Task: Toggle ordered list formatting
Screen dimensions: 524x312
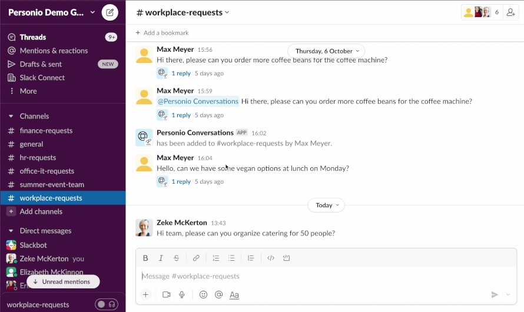Action: pos(216,258)
